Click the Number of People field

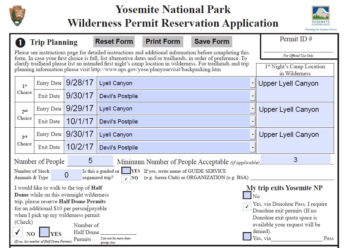[90, 160]
